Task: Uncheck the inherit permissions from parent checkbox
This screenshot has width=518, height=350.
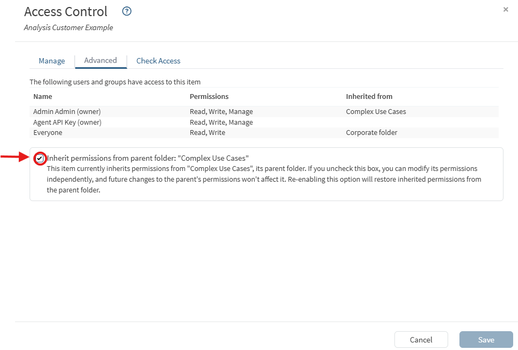Action: pyautogui.click(x=40, y=158)
